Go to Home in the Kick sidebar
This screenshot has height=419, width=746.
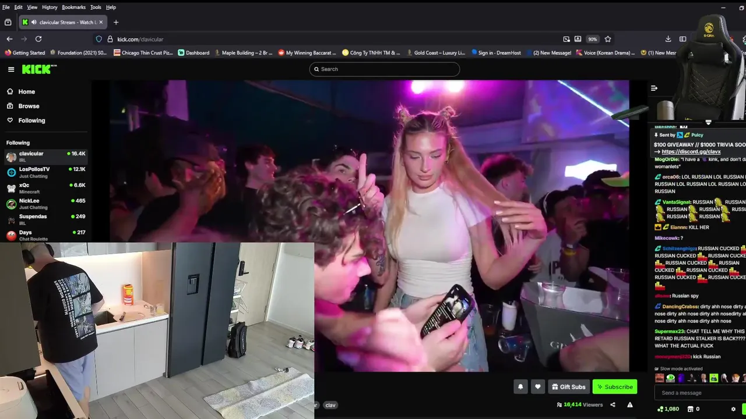[x=21, y=91]
